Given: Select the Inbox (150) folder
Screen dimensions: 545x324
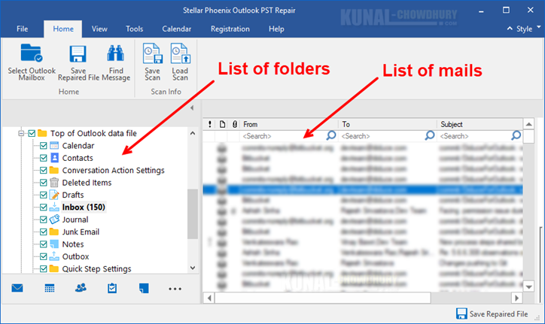Looking at the screenshot, I should coord(84,207).
